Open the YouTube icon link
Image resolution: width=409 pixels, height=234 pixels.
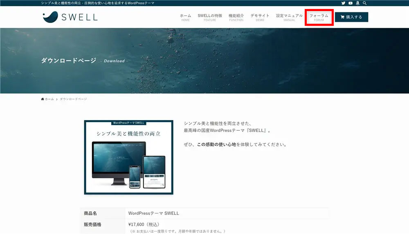pyautogui.click(x=351, y=3)
